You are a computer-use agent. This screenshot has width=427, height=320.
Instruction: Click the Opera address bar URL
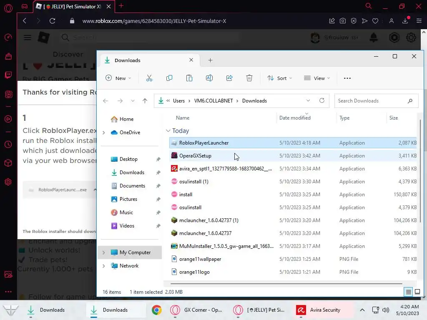tap(154, 21)
